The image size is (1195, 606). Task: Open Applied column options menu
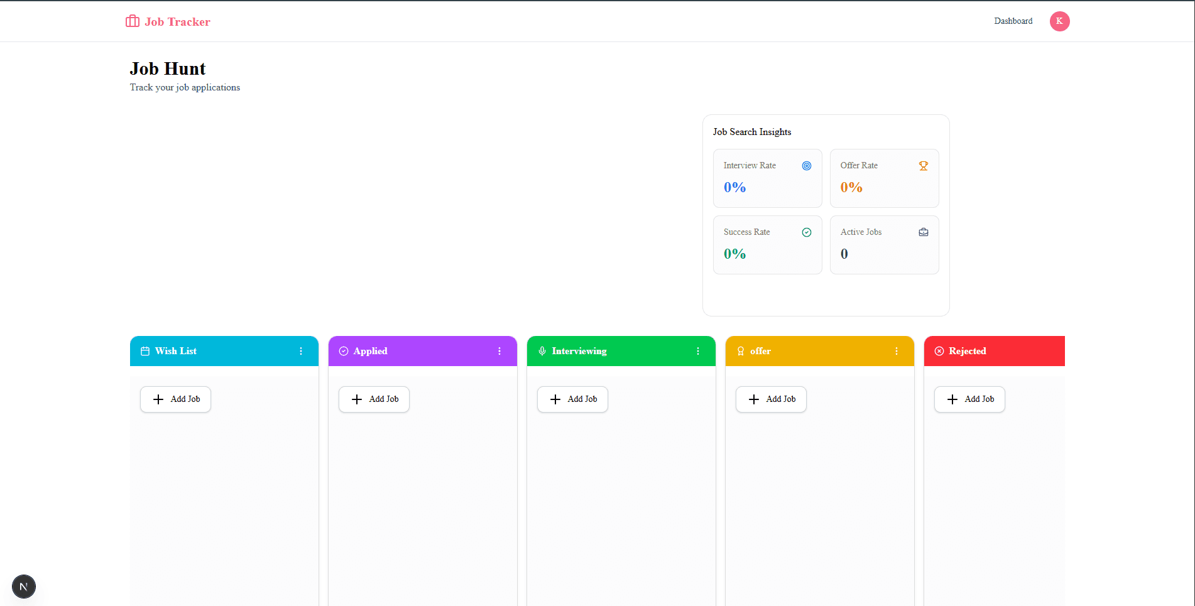point(499,351)
